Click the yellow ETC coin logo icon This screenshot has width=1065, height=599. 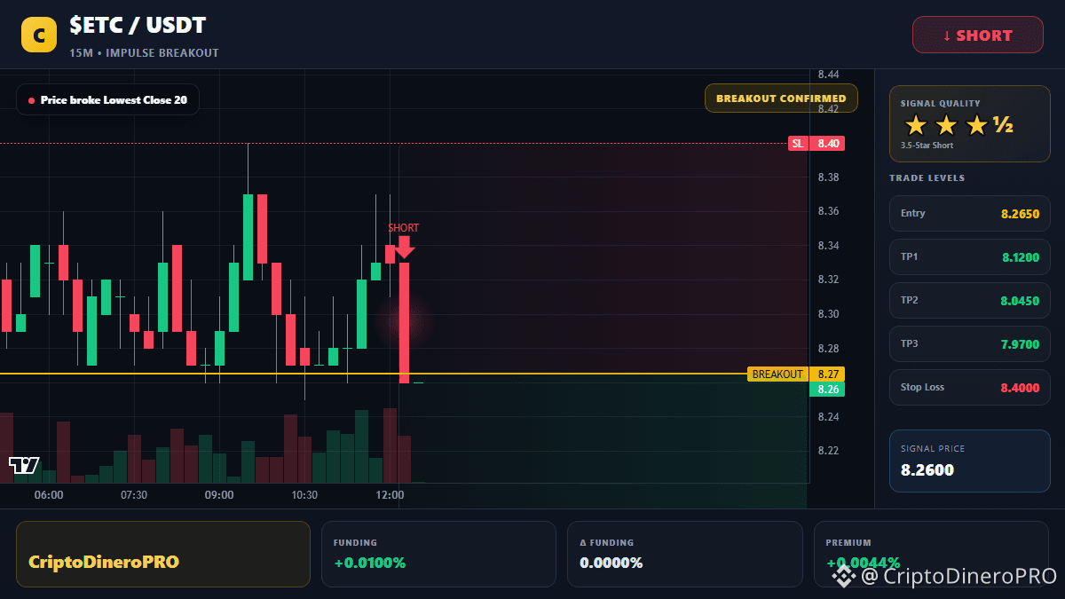tap(38, 35)
